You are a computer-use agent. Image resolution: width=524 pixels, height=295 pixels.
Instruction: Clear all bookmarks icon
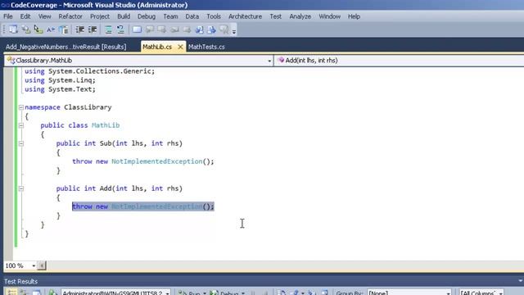coord(224,29)
